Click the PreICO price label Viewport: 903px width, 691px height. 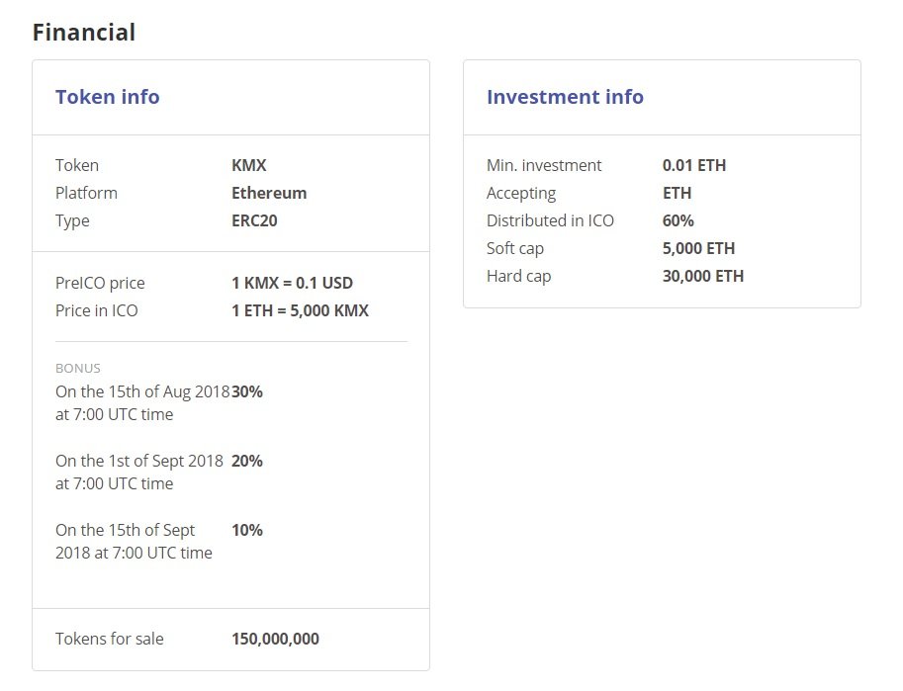[x=100, y=283]
